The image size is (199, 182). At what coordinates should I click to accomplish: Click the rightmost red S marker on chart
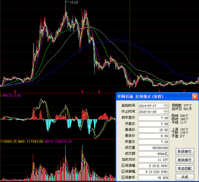[x=184, y=91]
